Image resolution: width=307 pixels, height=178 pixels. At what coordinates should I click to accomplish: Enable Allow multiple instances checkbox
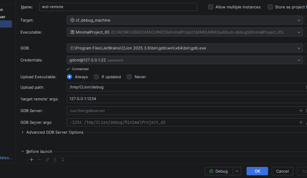click(211, 7)
